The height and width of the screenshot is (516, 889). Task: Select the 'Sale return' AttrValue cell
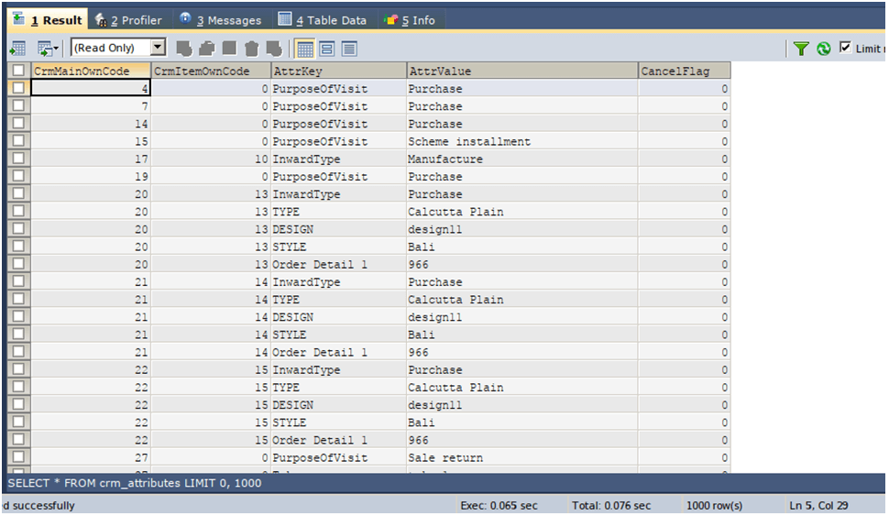click(x=522, y=457)
